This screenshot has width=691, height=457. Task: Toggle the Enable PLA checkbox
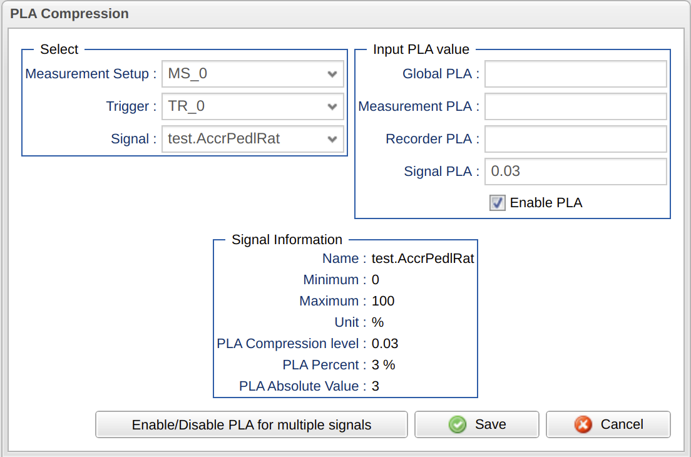(498, 203)
